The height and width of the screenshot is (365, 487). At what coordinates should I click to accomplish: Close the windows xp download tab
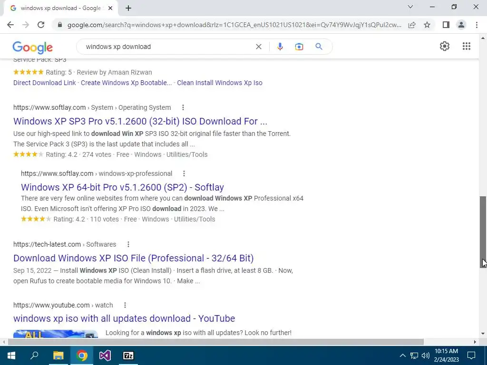click(x=110, y=8)
